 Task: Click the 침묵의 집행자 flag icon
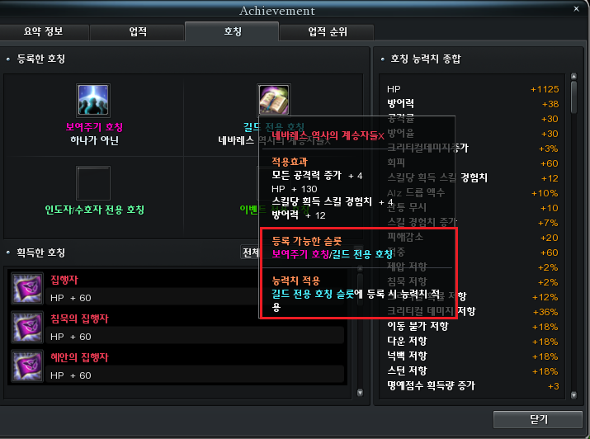[x=27, y=328]
